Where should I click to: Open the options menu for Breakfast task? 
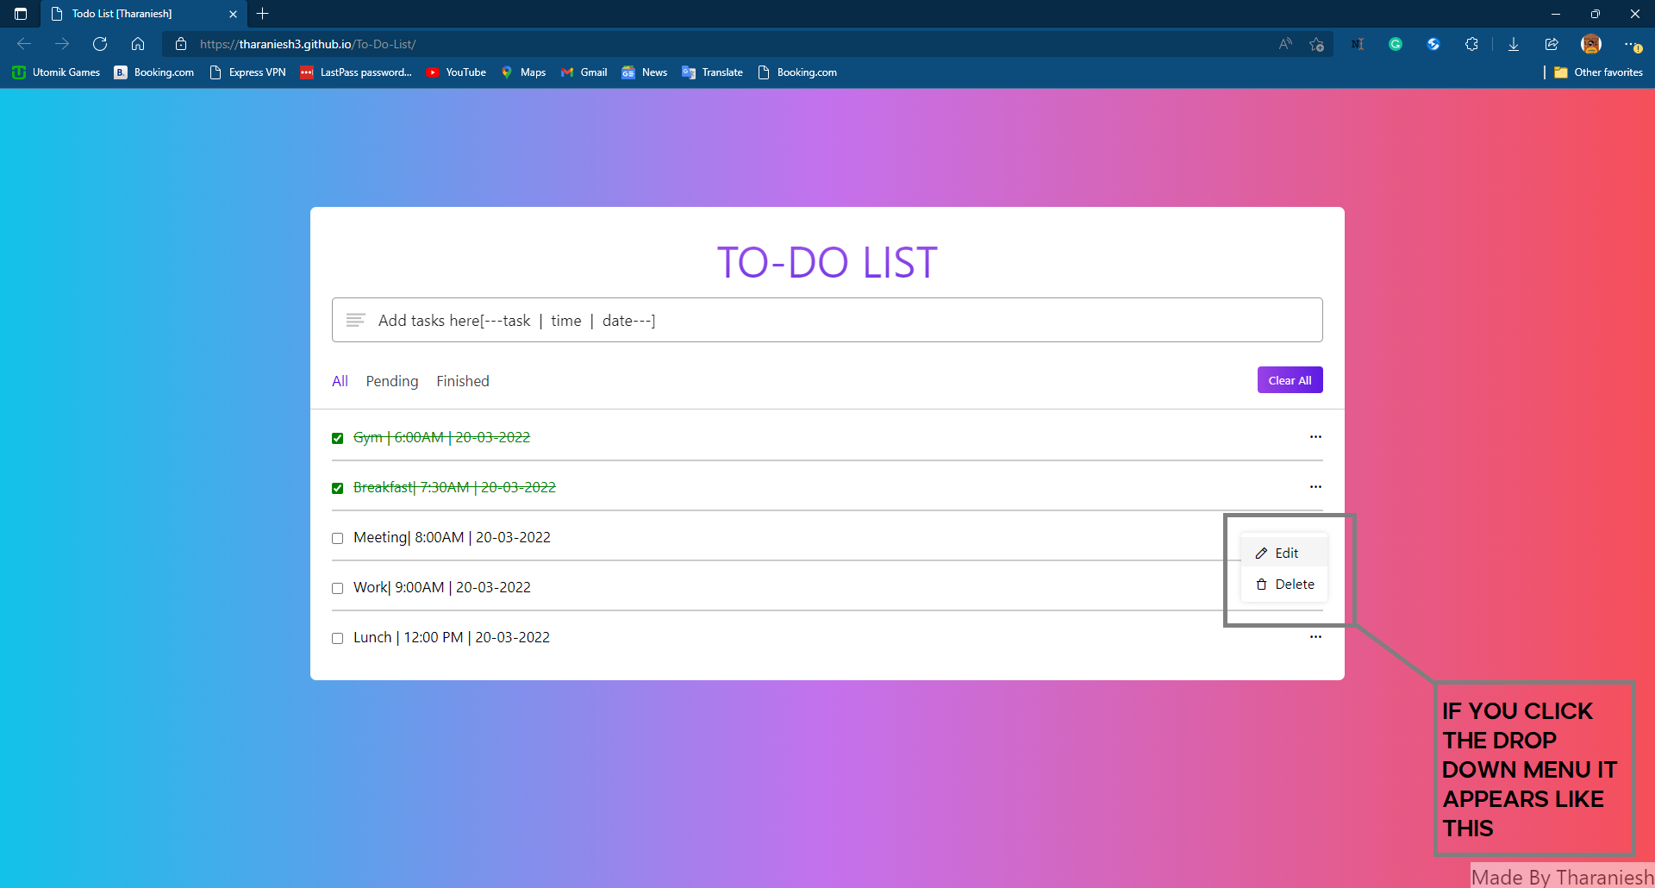coord(1315,487)
